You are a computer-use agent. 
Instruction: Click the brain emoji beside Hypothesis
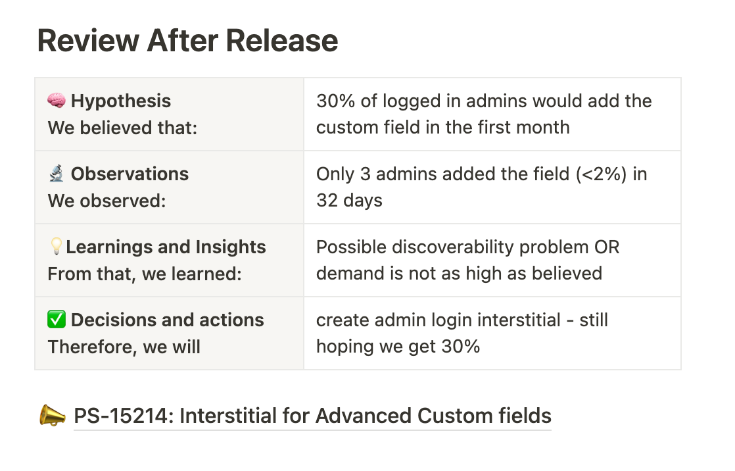57,101
